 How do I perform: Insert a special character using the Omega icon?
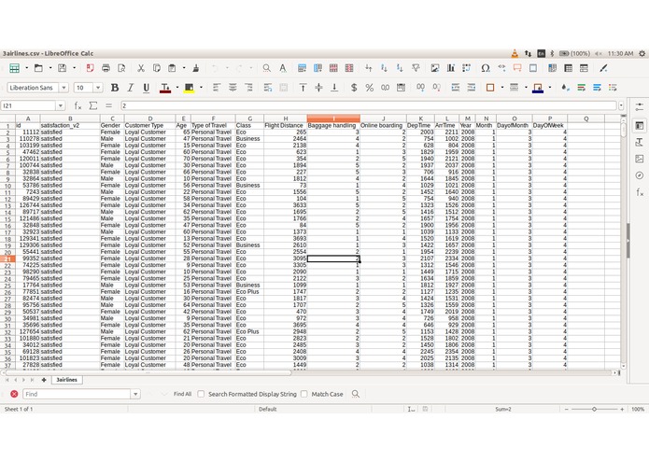pyautogui.click(x=486, y=68)
